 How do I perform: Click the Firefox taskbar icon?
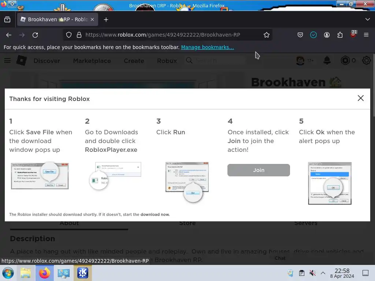coord(44,273)
